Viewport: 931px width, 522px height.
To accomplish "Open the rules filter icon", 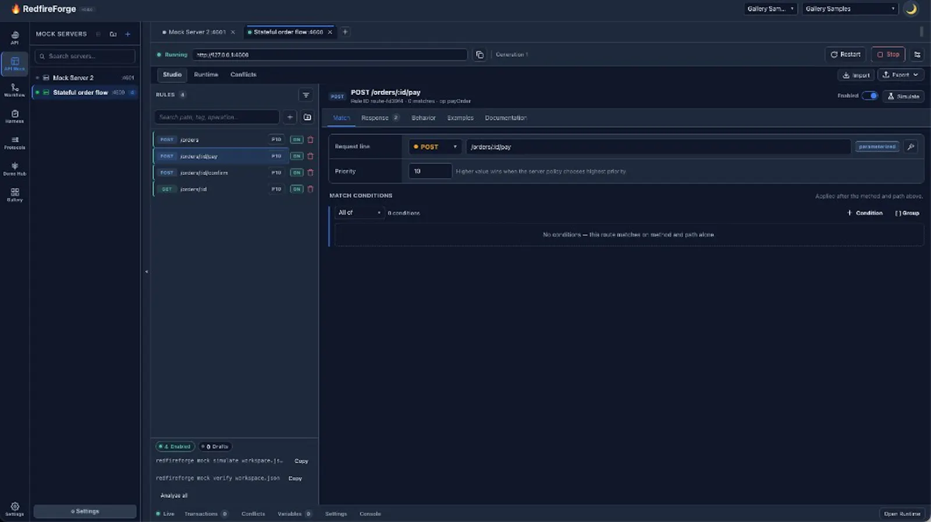I will click(x=306, y=95).
